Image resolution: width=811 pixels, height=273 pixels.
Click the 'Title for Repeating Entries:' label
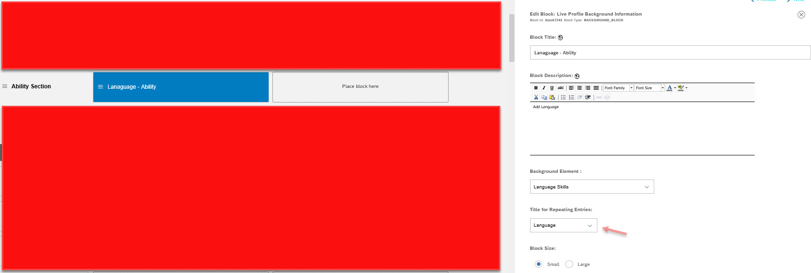(x=561, y=210)
